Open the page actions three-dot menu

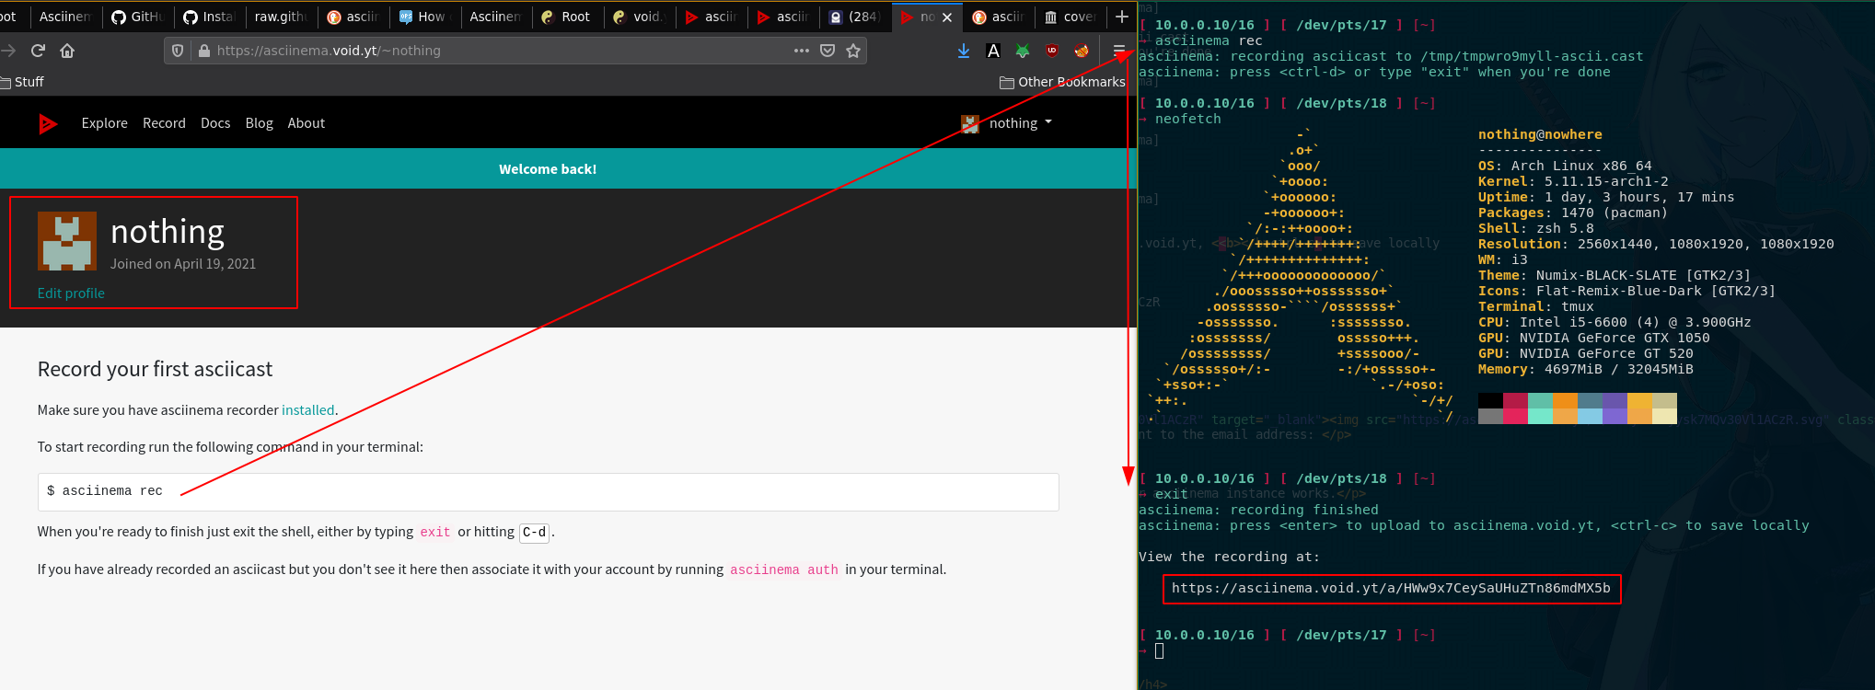coord(802,51)
